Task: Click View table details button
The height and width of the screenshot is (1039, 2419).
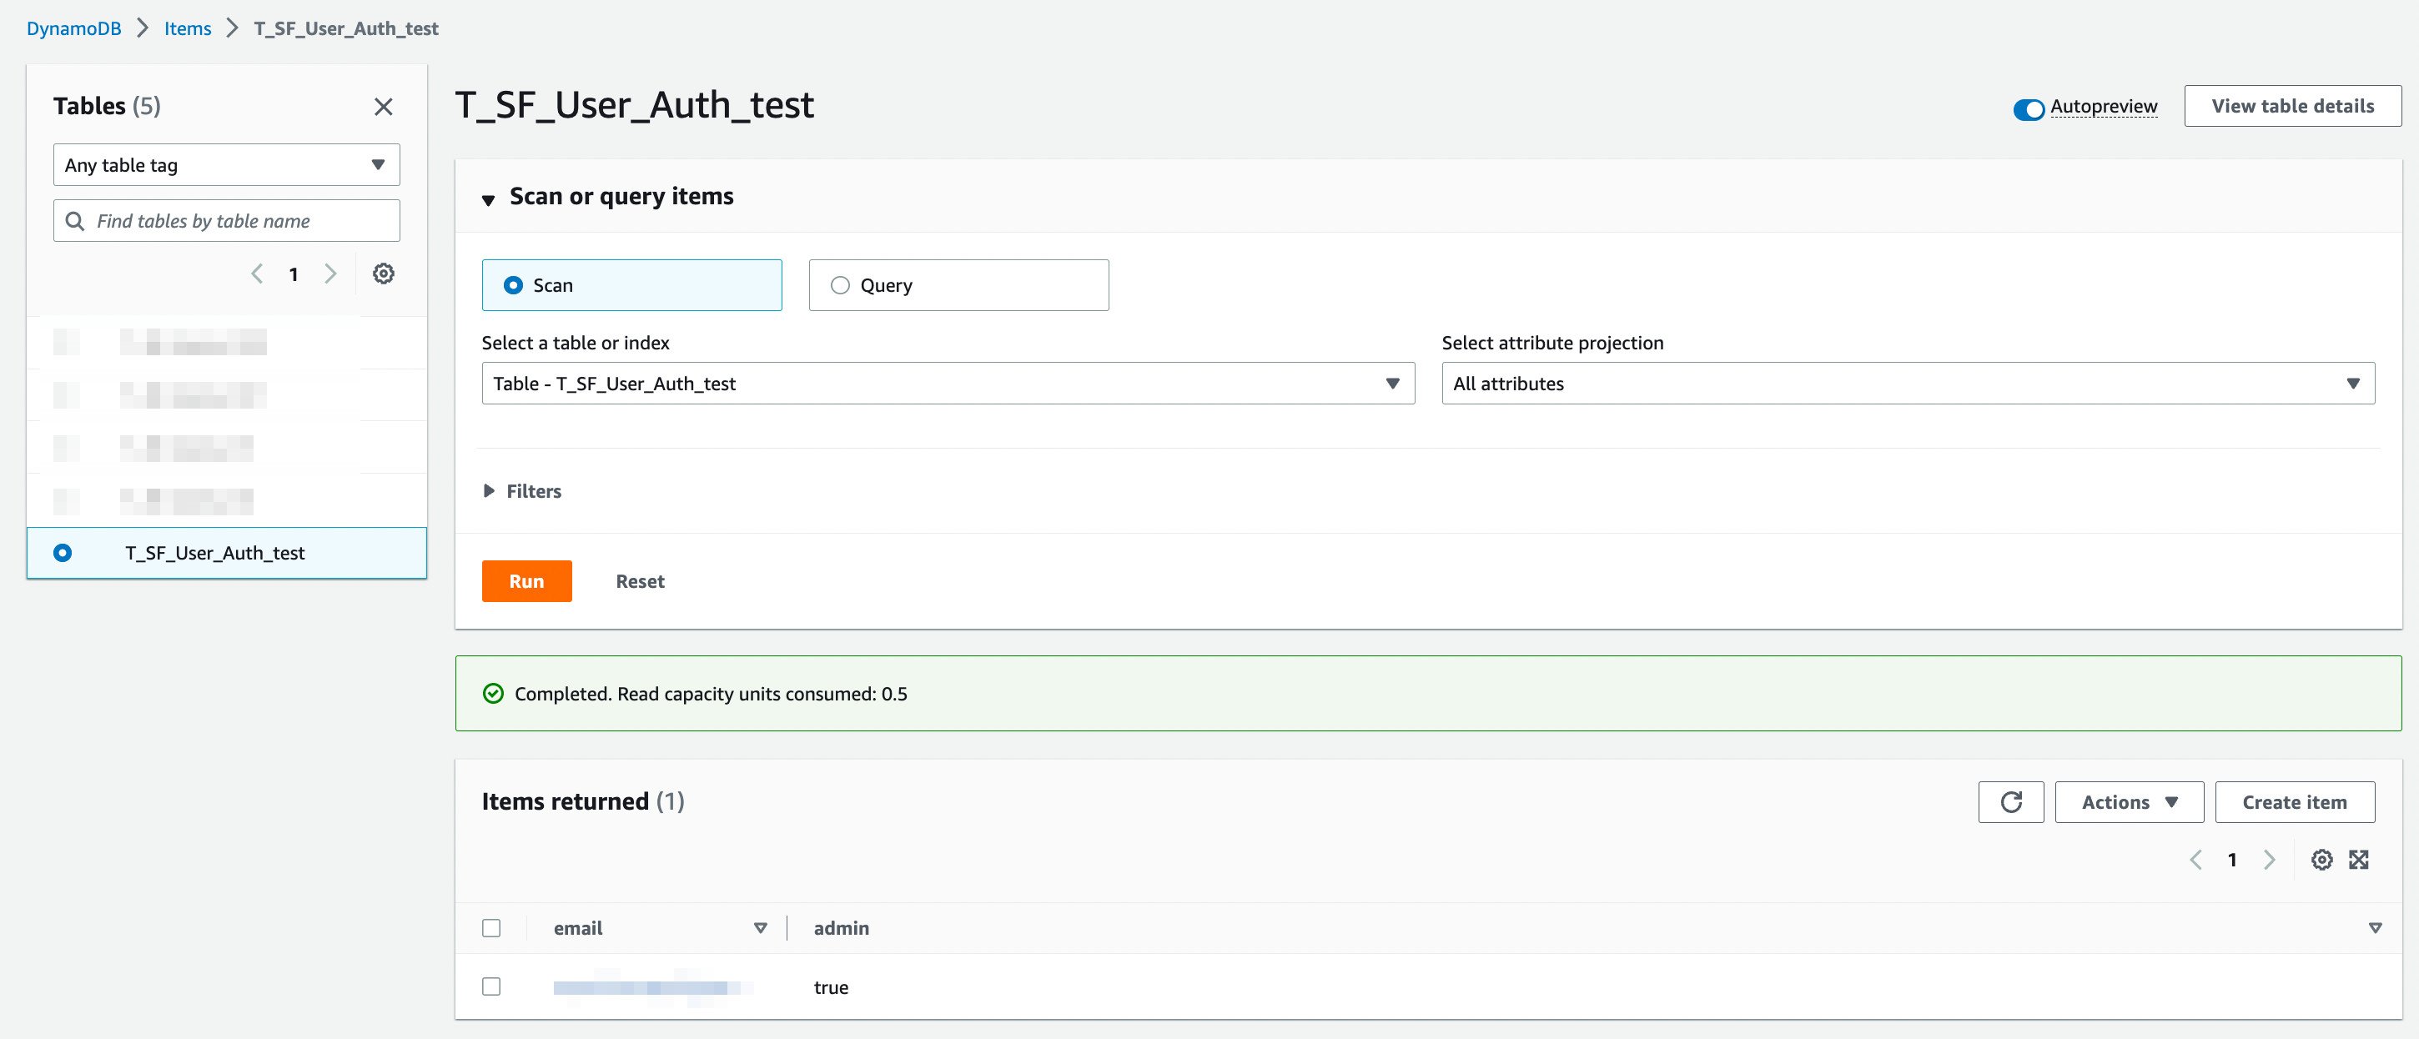Action: [x=2292, y=106]
